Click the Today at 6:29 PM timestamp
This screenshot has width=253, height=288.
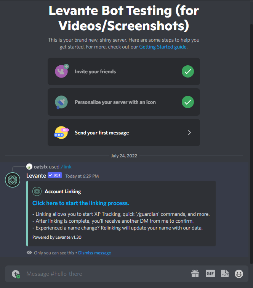click(82, 176)
